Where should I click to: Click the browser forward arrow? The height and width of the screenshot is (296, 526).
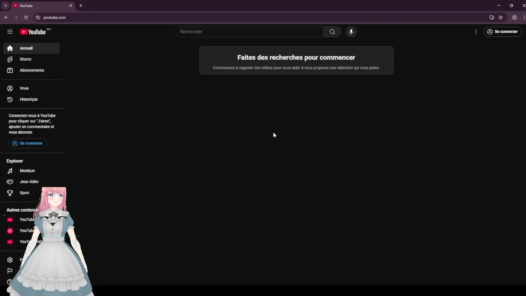16,17
